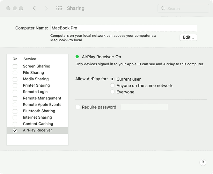Select the Remote Management service row
The image size is (213, 174).
tap(38, 98)
